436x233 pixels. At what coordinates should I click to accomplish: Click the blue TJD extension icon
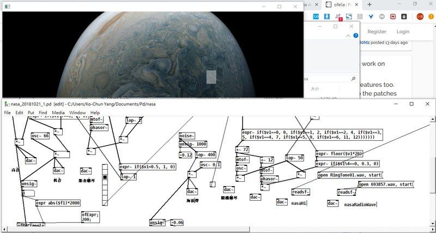pyautogui.click(x=316, y=17)
